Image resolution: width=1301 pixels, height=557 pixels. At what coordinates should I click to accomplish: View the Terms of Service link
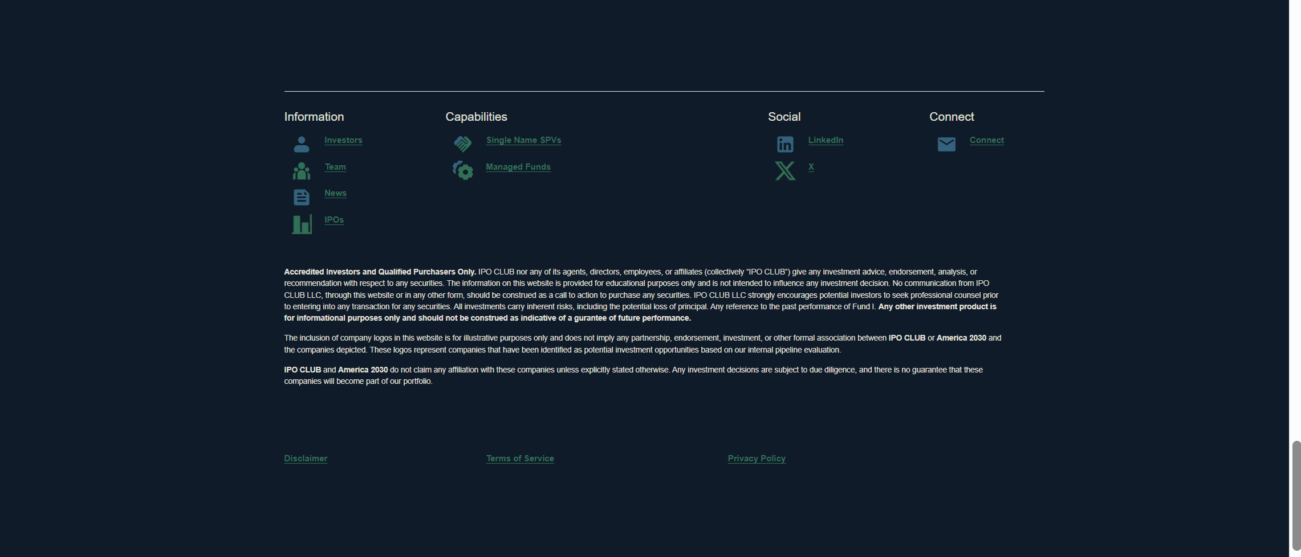pyautogui.click(x=520, y=458)
